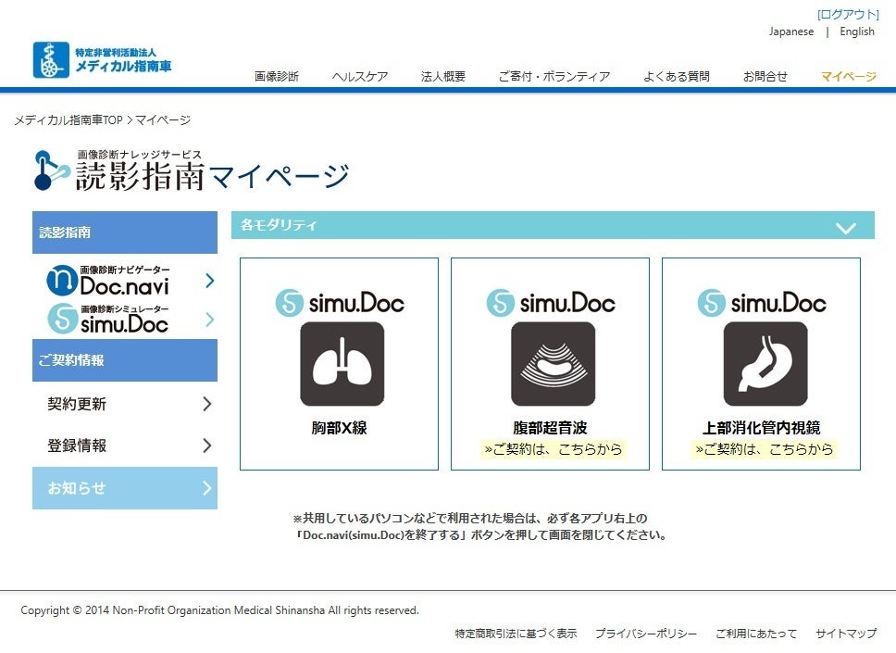Click the Doc.navi logo in sidebar
Image resolution: width=896 pixels, height=653 pixels.
tap(108, 280)
